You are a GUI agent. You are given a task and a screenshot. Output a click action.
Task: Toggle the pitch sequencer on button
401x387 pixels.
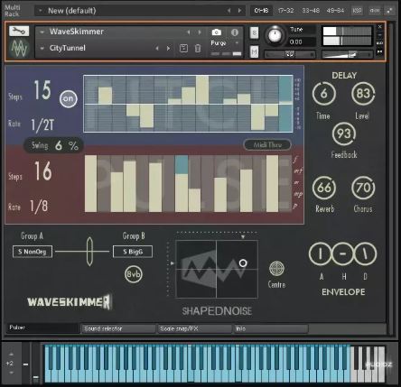(x=69, y=98)
